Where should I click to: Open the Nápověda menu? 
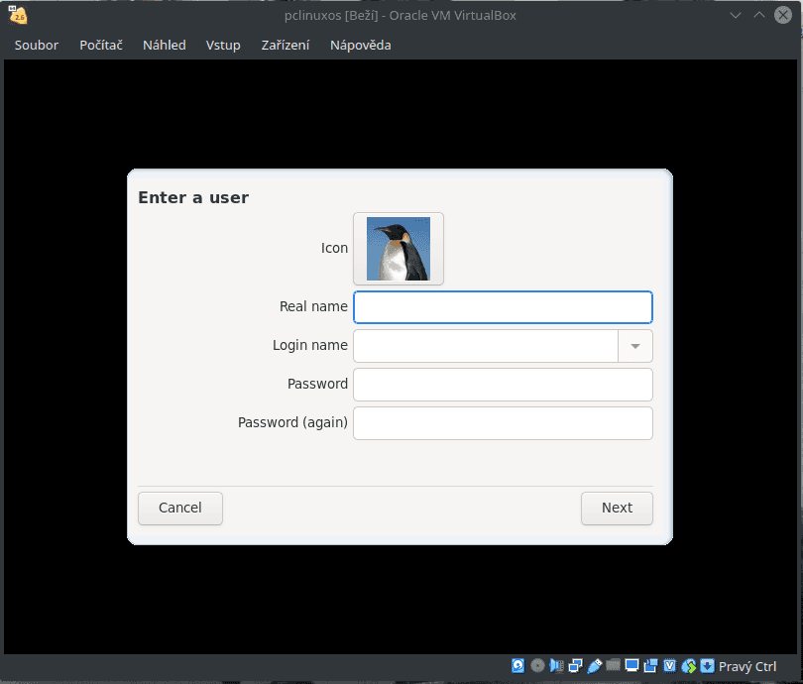click(360, 45)
